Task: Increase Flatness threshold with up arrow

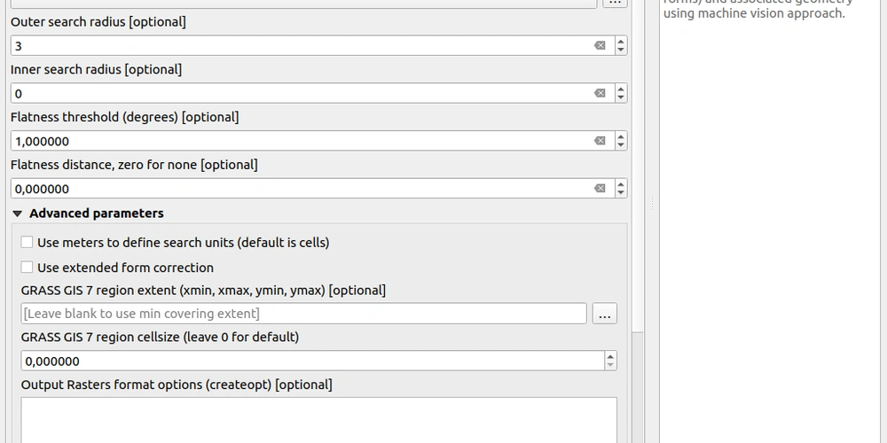Action: [621, 136]
